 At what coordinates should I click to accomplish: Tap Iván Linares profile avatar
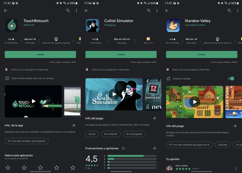coord(169,168)
